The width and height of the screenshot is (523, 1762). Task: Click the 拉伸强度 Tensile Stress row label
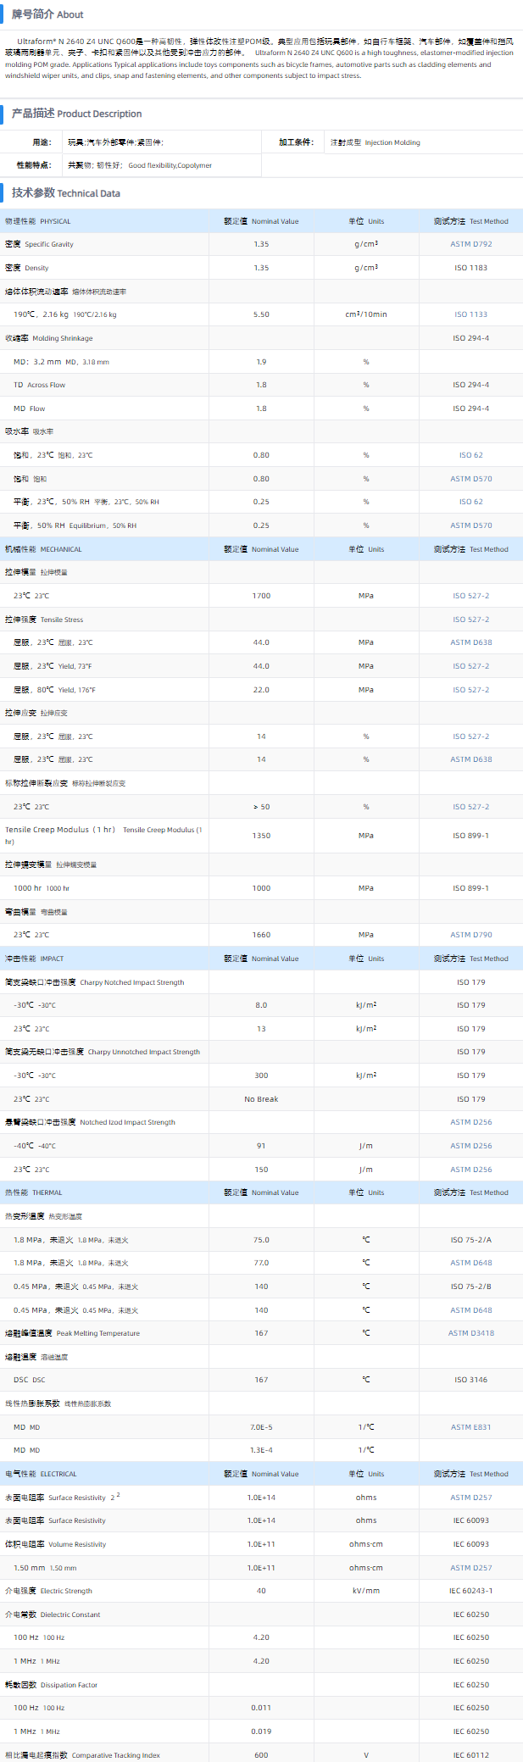(x=44, y=620)
